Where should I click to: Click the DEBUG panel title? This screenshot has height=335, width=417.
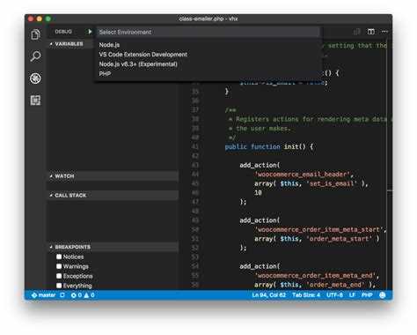pos(63,32)
